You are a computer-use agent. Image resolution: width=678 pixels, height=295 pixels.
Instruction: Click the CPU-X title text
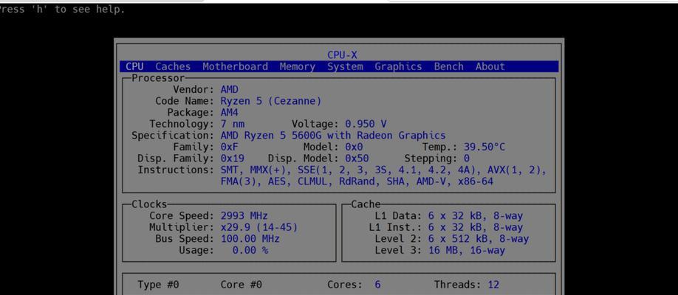(x=342, y=55)
